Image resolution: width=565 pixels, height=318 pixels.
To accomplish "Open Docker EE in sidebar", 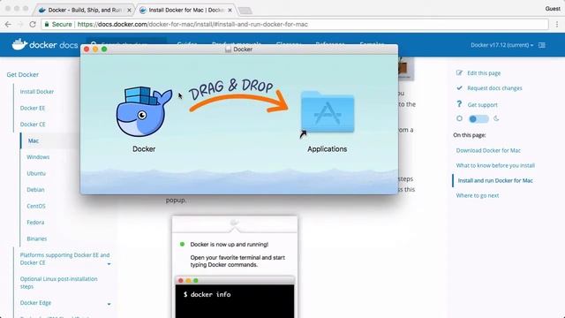I will coord(33,108).
